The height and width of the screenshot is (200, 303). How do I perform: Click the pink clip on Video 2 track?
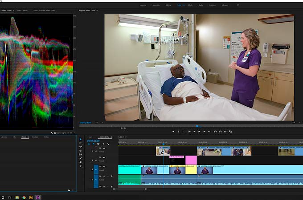tap(191, 160)
